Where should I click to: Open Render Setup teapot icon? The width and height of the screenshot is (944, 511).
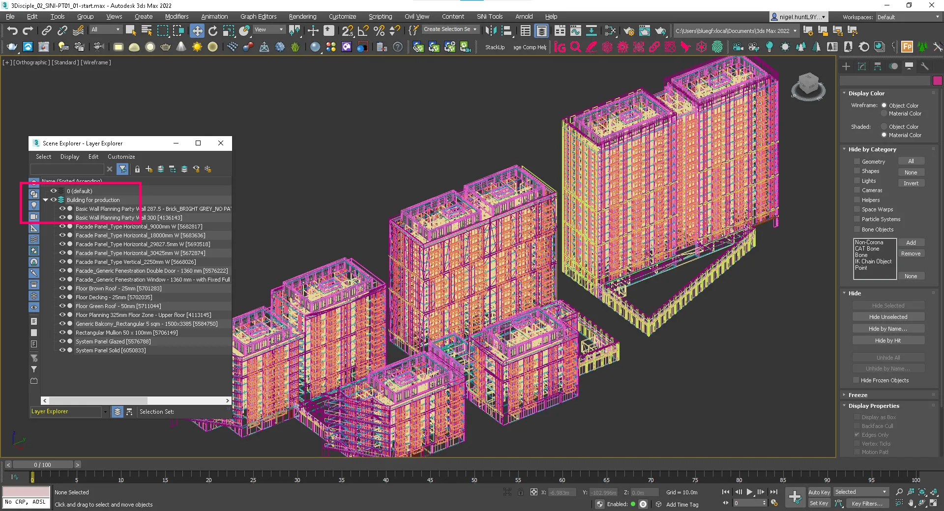click(628, 30)
